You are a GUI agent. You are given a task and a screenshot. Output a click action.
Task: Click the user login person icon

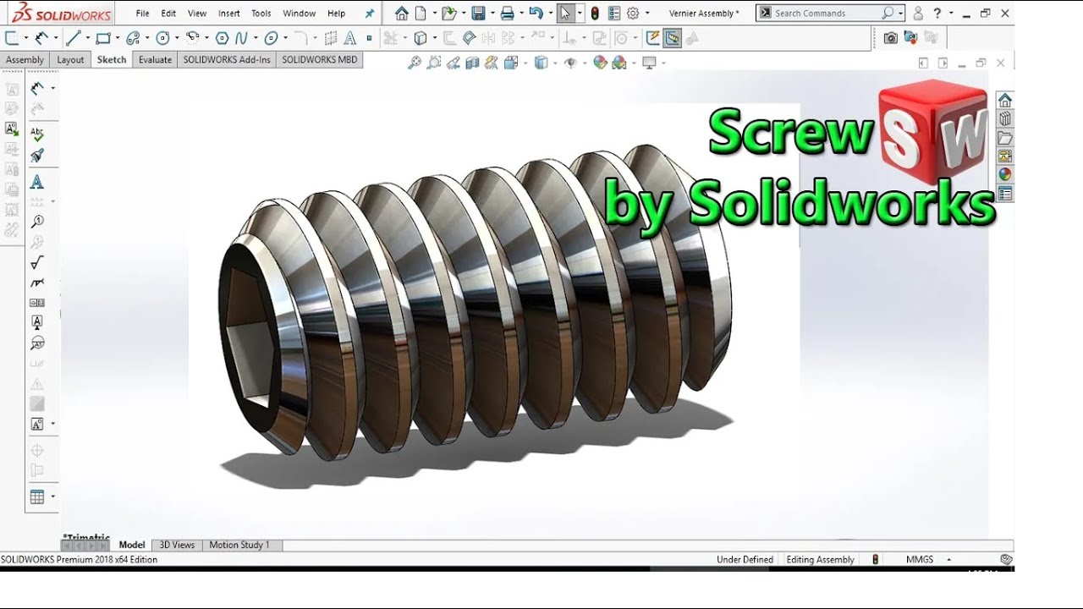pos(918,14)
